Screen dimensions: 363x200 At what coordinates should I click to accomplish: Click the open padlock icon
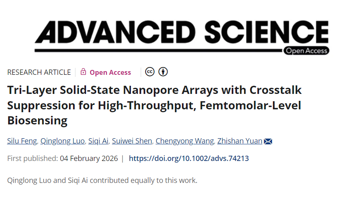pyautogui.click(x=83, y=72)
